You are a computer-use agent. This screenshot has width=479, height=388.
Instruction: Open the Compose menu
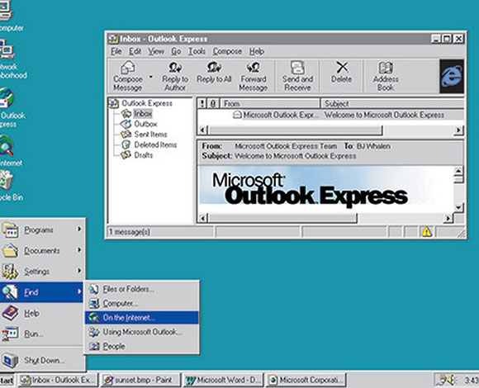(227, 51)
